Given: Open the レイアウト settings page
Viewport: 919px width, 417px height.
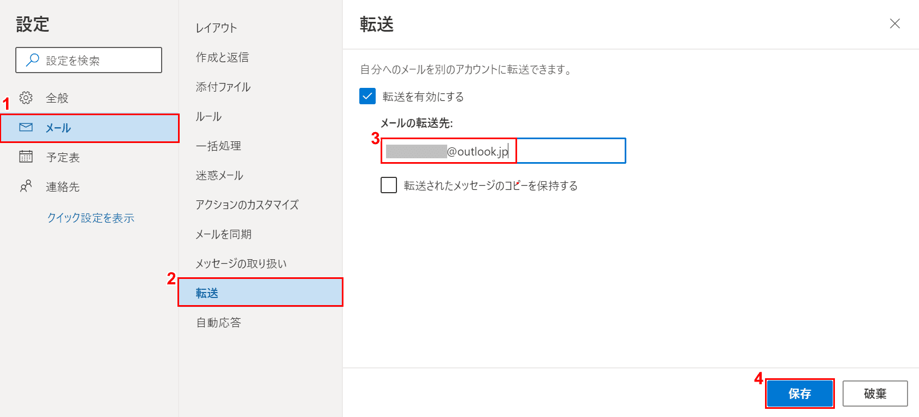Looking at the screenshot, I should (216, 28).
